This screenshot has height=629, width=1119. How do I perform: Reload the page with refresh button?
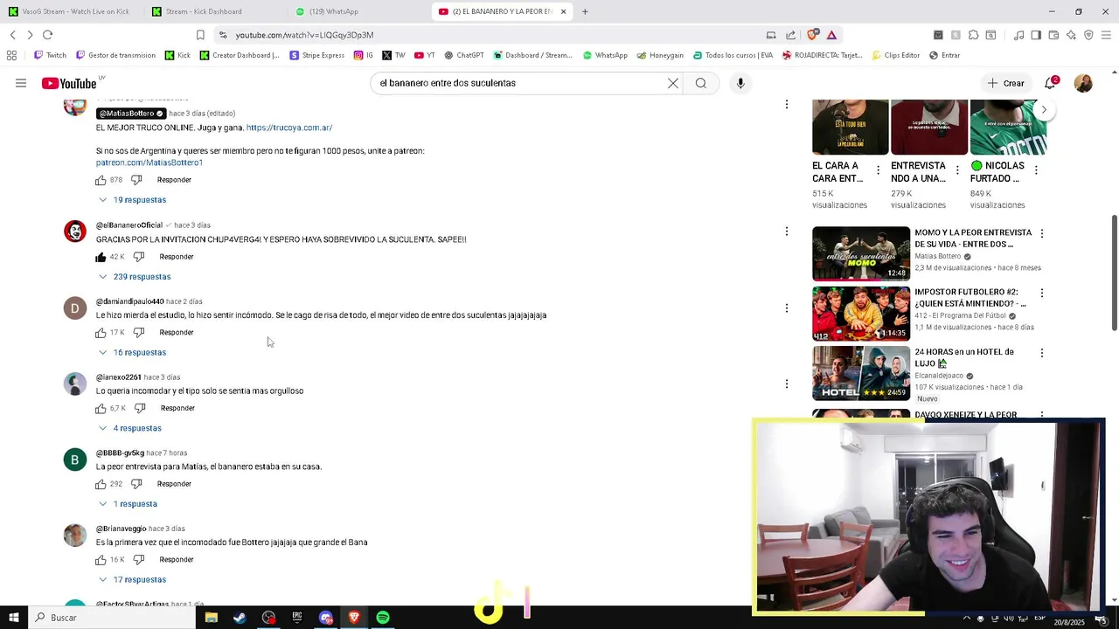(47, 35)
